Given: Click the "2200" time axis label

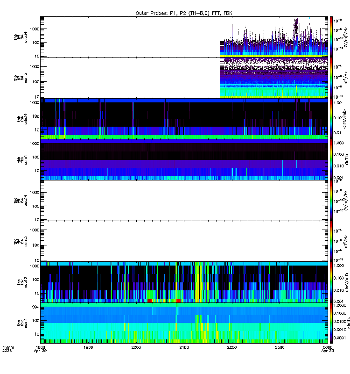Looking at the screenshot, I should 232,347.
